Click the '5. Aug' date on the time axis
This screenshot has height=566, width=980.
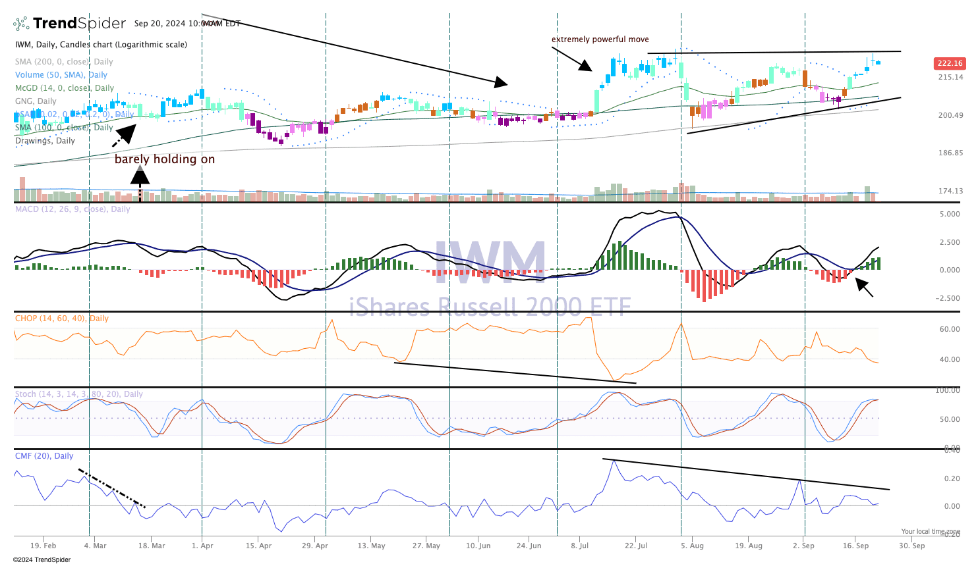[x=692, y=546]
